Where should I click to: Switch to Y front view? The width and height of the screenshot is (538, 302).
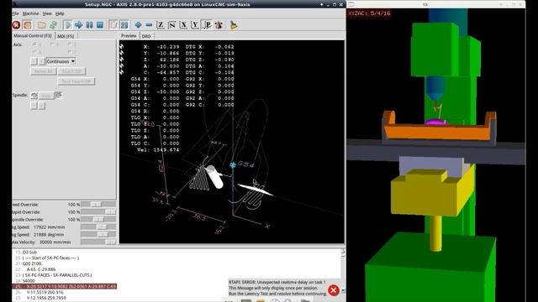click(195, 25)
